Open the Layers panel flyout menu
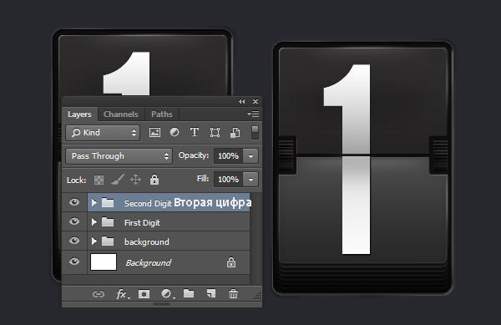Screen dimensions: 501x325 click(253, 114)
